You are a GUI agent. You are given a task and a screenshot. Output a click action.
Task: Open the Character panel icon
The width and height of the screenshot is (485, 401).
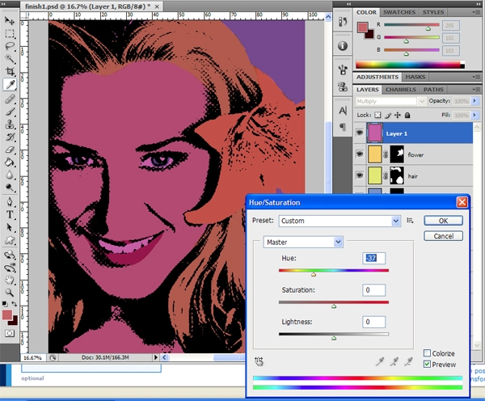343,111
